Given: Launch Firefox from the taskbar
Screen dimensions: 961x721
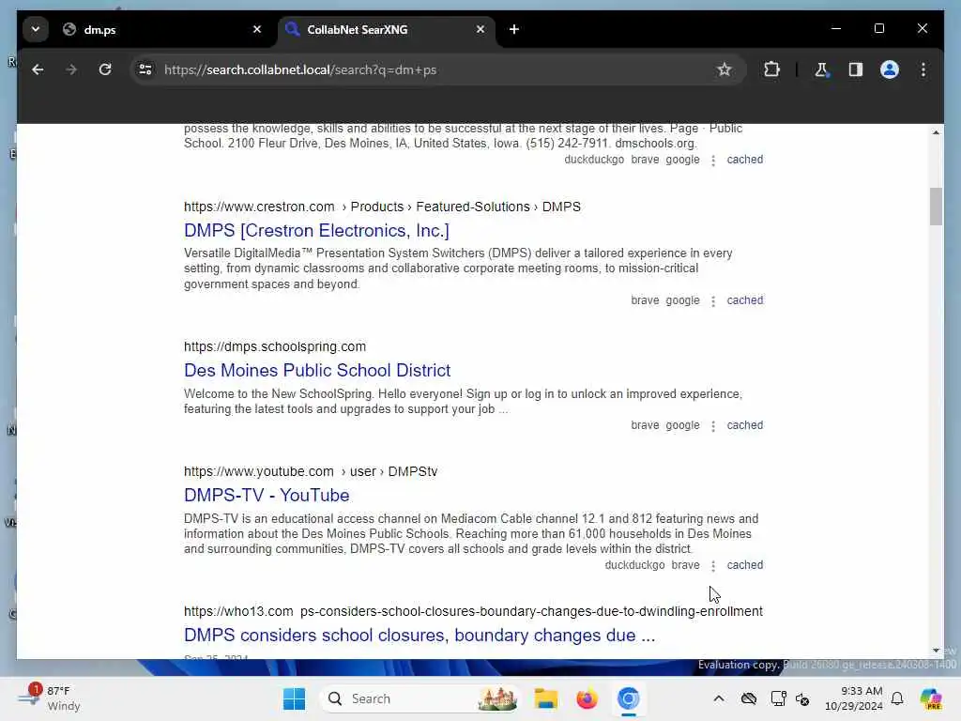Looking at the screenshot, I should click(587, 698).
